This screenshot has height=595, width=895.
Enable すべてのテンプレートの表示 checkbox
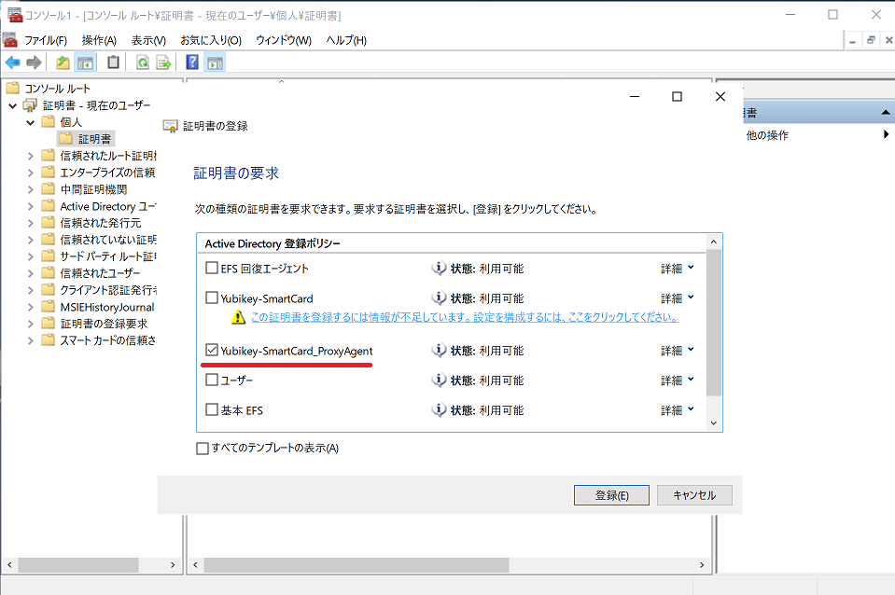pos(203,449)
